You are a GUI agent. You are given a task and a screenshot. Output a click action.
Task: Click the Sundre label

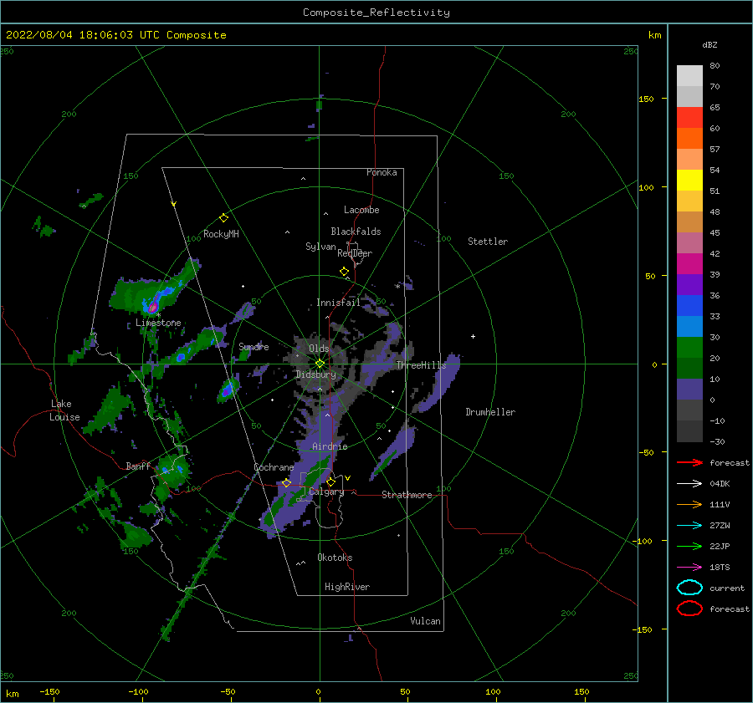pyautogui.click(x=254, y=346)
